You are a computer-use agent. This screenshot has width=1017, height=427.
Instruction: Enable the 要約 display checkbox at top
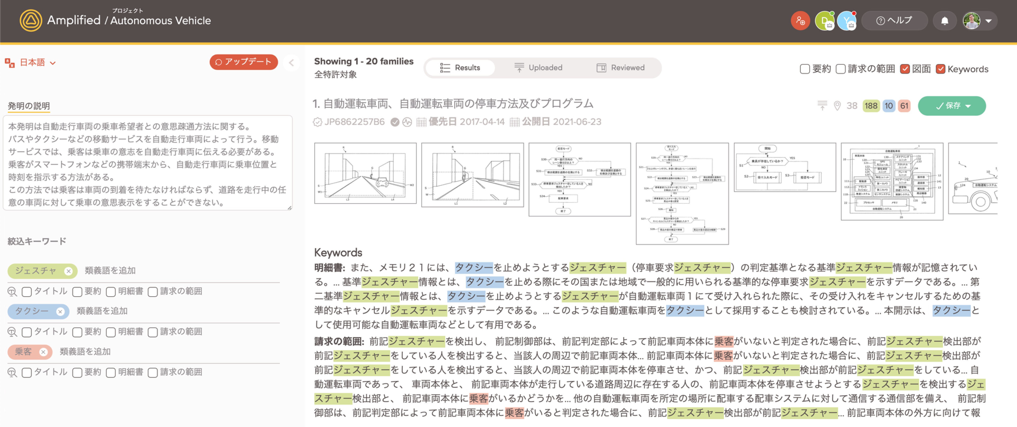pos(804,69)
